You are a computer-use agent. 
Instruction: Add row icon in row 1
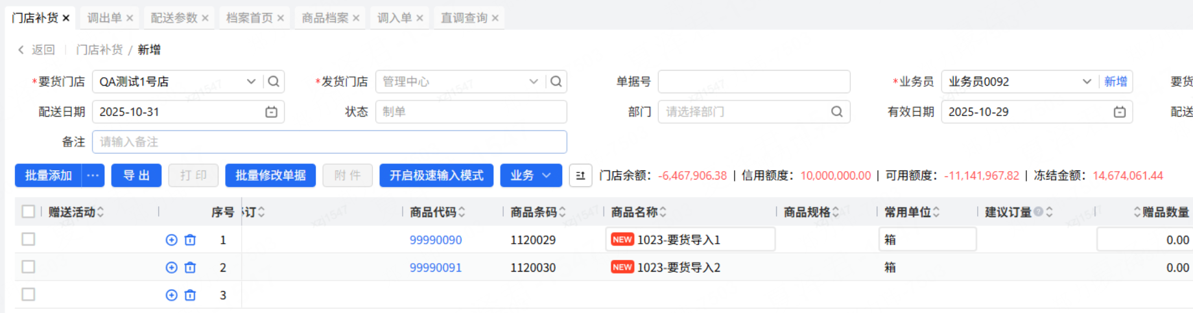click(x=172, y=240)
